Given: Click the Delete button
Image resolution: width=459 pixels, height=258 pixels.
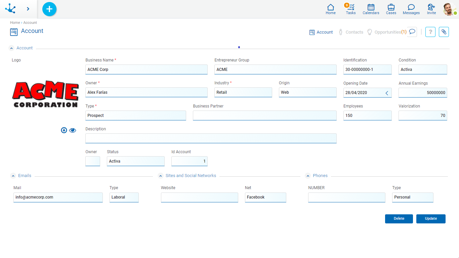Looking at the screenshot, I should (399, 219).
